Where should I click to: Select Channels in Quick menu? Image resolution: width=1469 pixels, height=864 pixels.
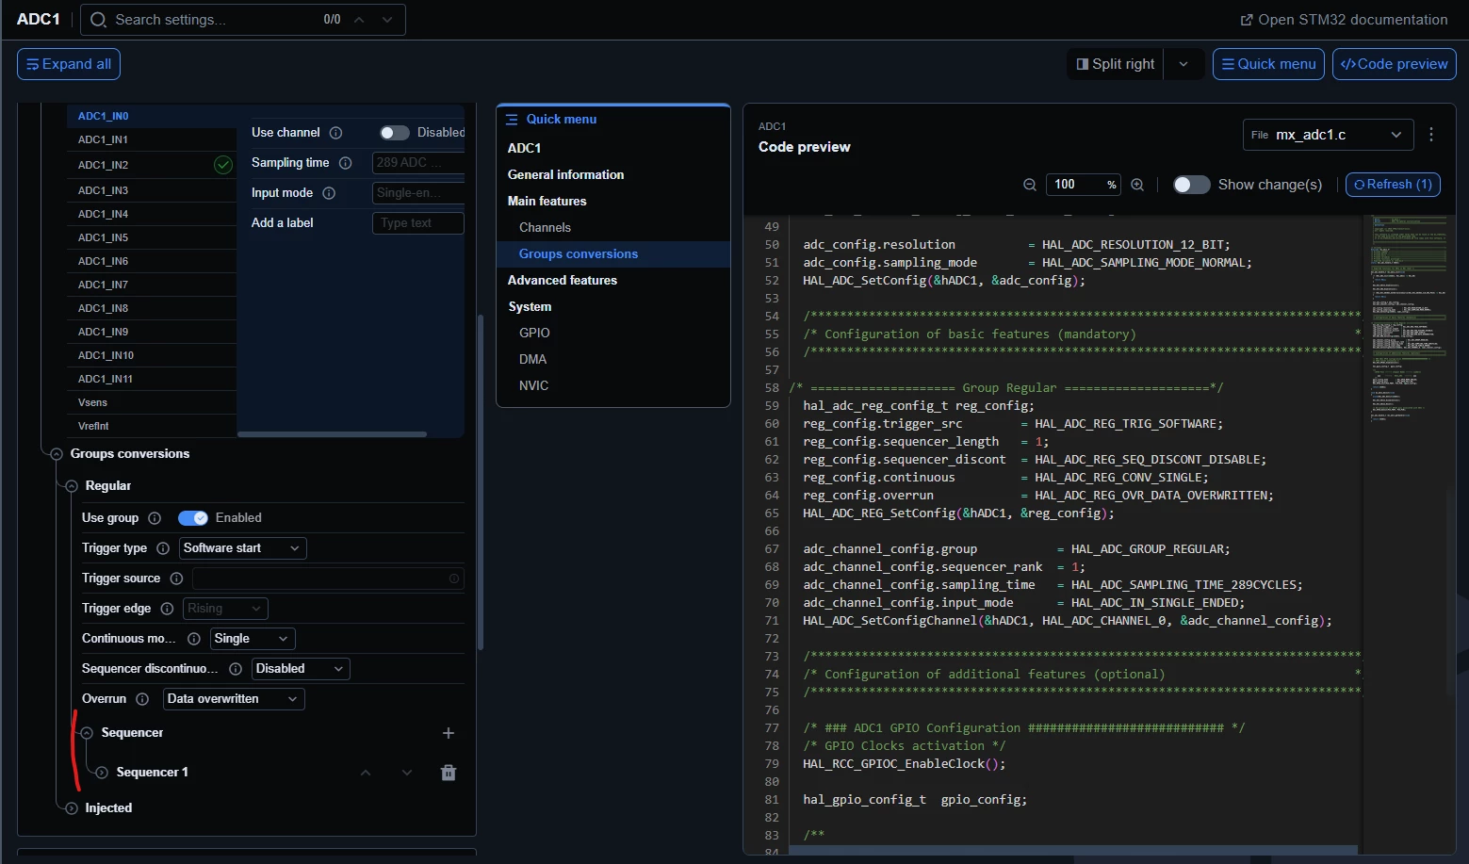tap(545, 228)
